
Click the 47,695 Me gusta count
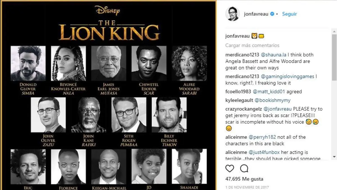244,179
